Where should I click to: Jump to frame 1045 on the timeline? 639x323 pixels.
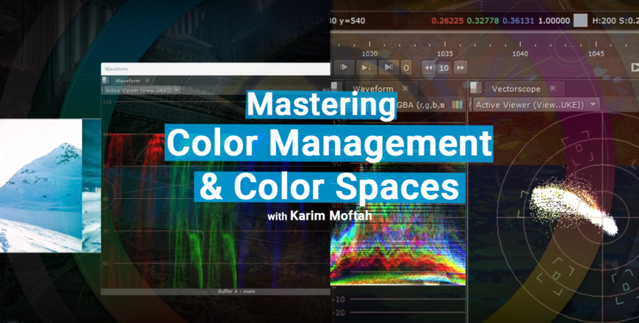click(596, 54)
